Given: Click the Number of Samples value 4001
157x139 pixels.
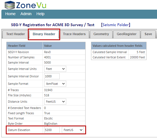Looking at the screenshot, I should (x=47, y=57).
